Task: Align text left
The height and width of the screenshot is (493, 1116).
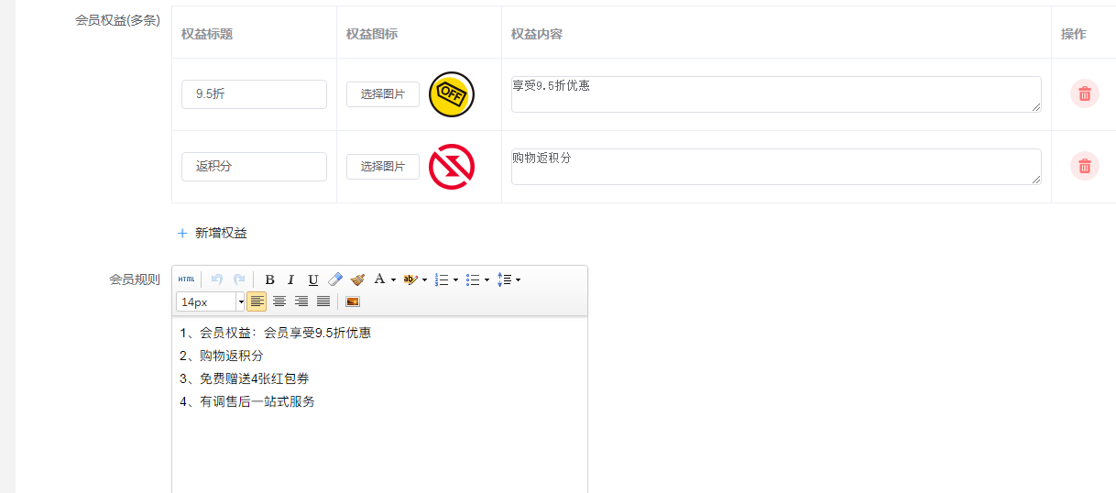Action: pos(257,301)
